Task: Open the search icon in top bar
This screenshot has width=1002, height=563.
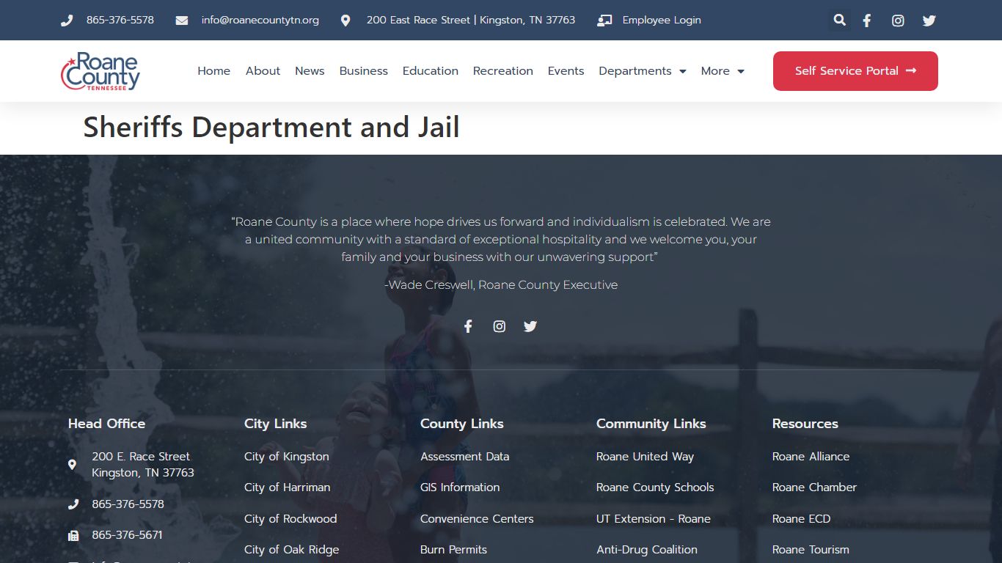Action: pyautogui.click(x=839, y=21)
